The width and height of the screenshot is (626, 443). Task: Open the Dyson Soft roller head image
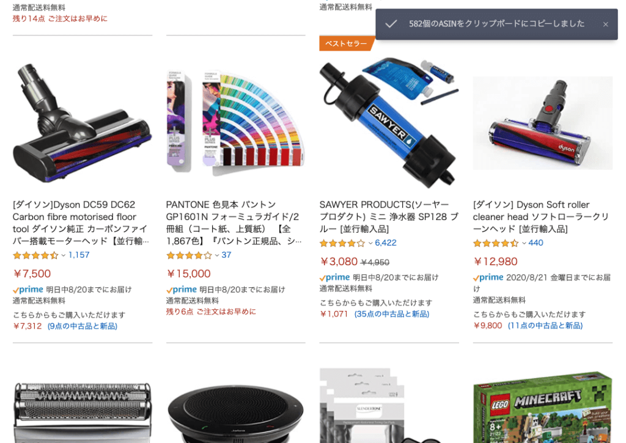[x=543, y=123]
